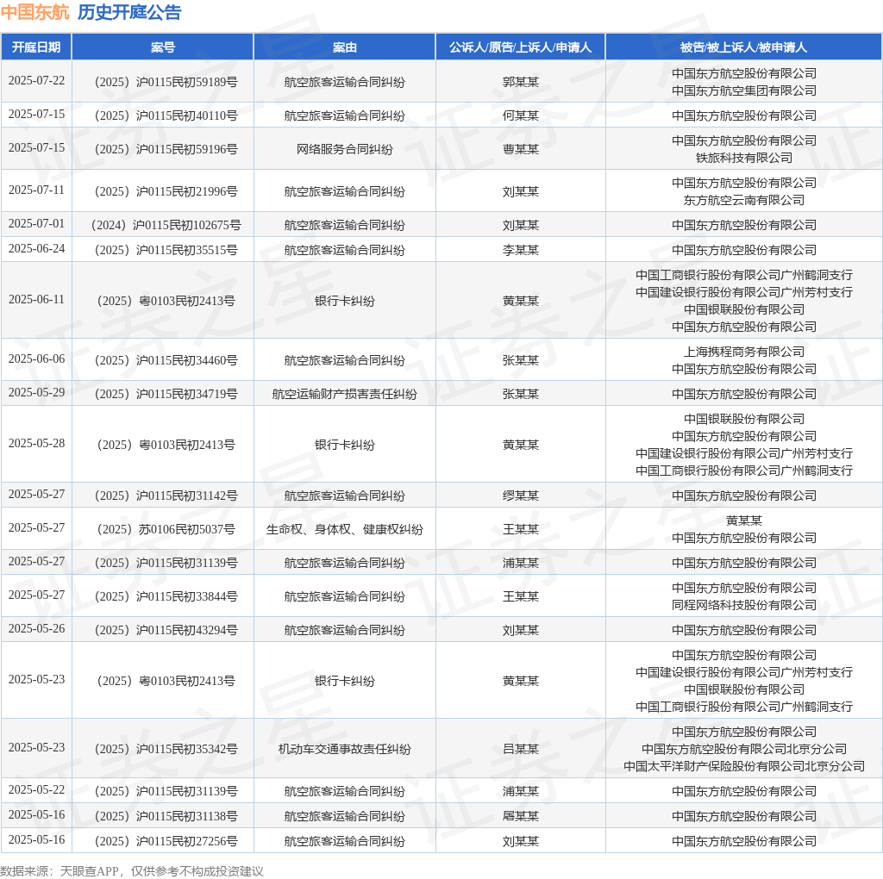Click the 公诉人/原告/上诉人/申请人 header
The width and height of the screenshot is (883, 879).
click(x=520, y=47)
